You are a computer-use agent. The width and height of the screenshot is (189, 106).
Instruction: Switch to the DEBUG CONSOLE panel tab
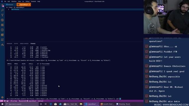[24, 44]
